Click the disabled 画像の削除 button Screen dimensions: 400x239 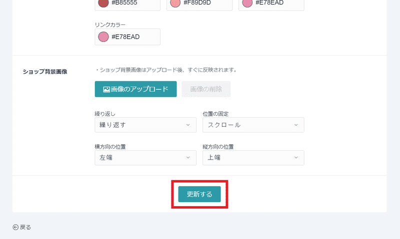click(x=206, y=89)
